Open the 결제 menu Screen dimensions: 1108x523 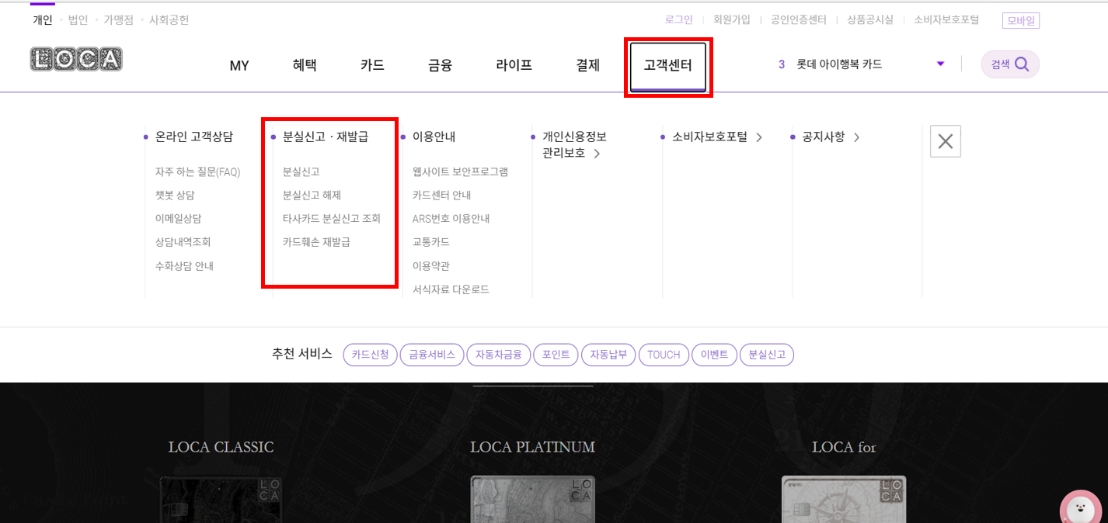[587, 65]
